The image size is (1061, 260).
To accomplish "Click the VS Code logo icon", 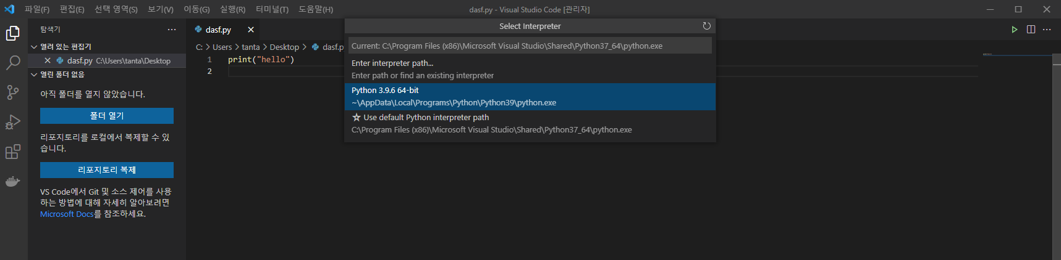I will click(x=9, y=9).
